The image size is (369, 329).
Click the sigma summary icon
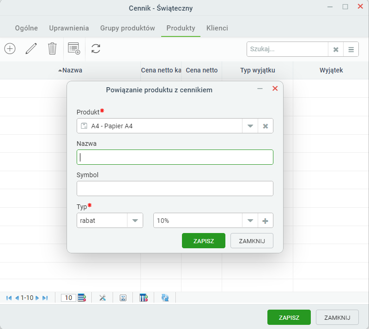123,298
